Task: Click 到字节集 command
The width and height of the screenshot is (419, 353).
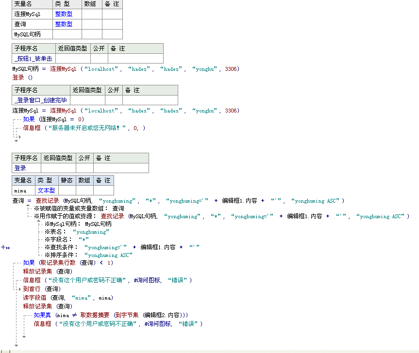Action: pos(127,315)
